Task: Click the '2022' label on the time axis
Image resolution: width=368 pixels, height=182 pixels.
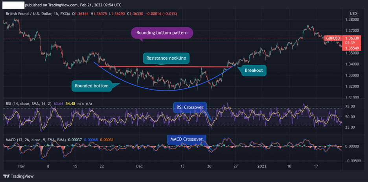Action: [x=262, y=166]
